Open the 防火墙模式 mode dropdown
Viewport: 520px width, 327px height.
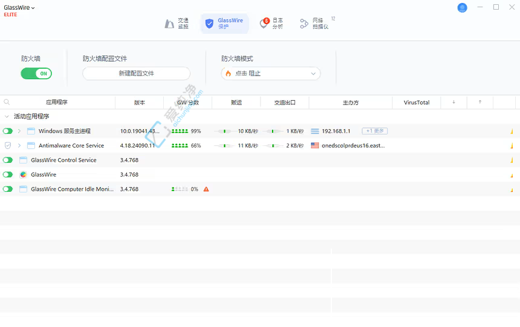click(271, 74)
